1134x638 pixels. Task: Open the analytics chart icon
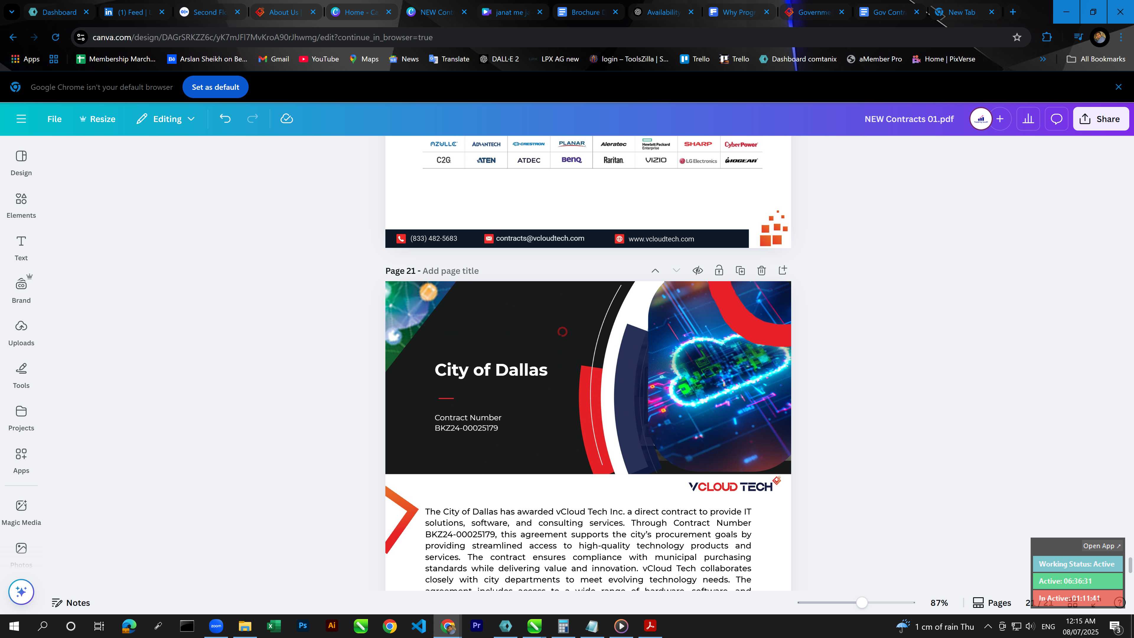1028,119
